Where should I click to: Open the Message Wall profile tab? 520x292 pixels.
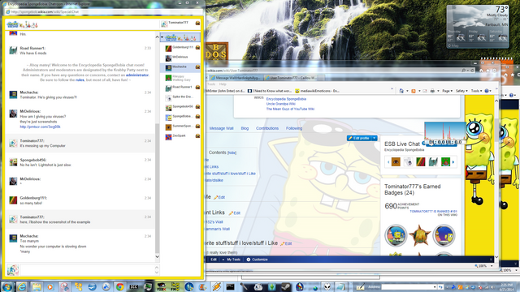click(x=221, y=128)
